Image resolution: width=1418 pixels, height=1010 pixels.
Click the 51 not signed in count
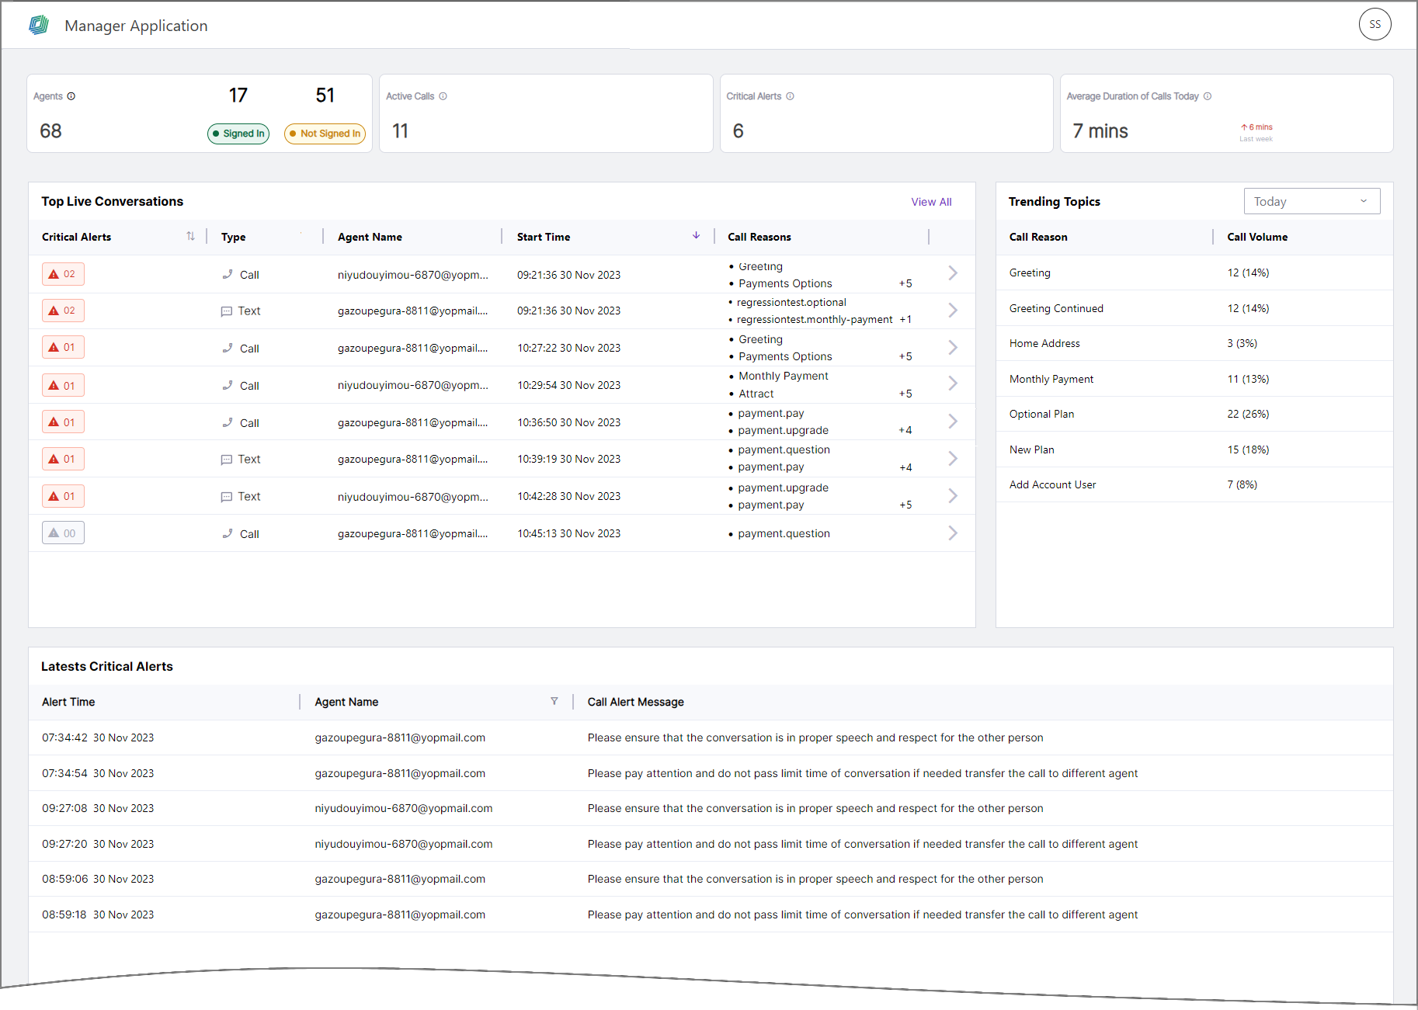tap(325, 95)
